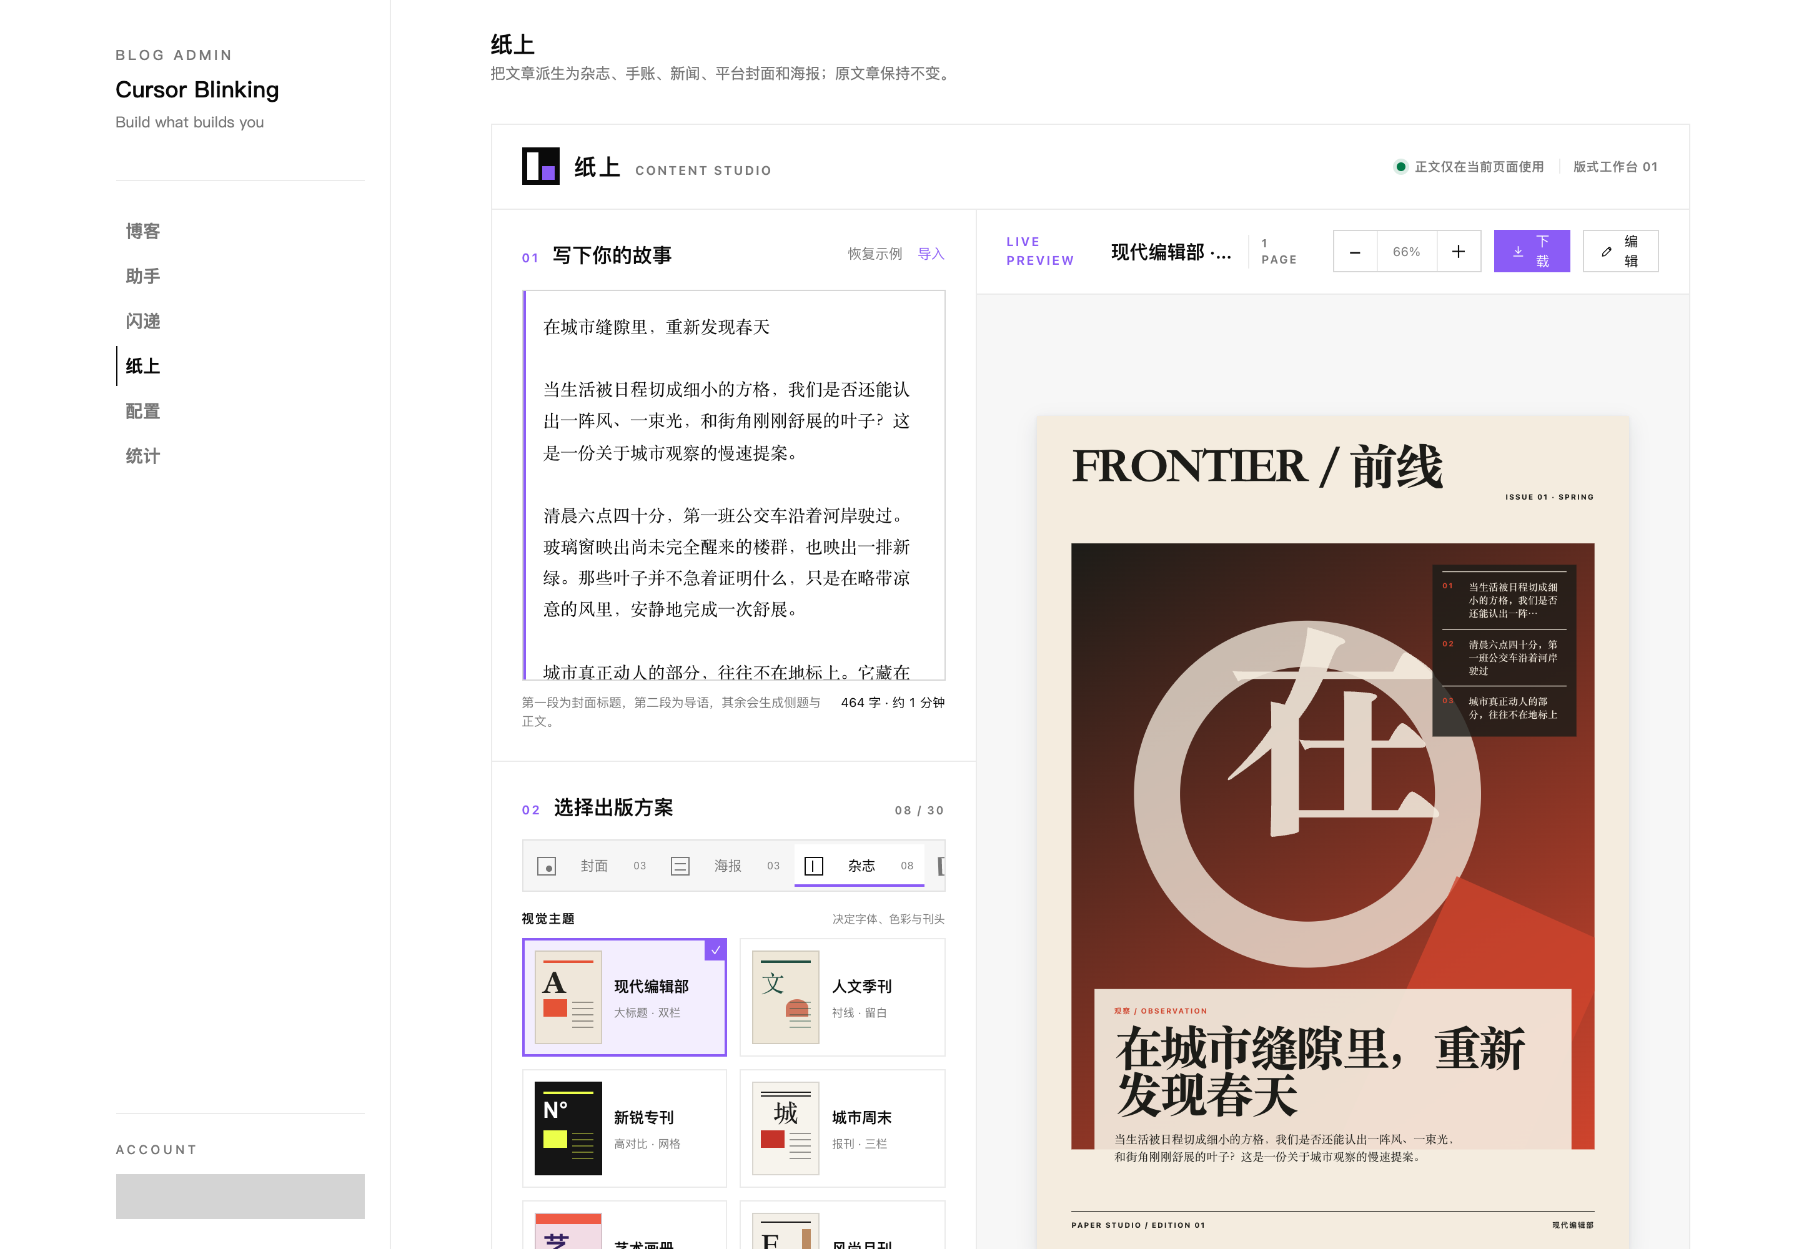
Task: Click the LIVE PREVIEW label
Action: (1039, 251)
